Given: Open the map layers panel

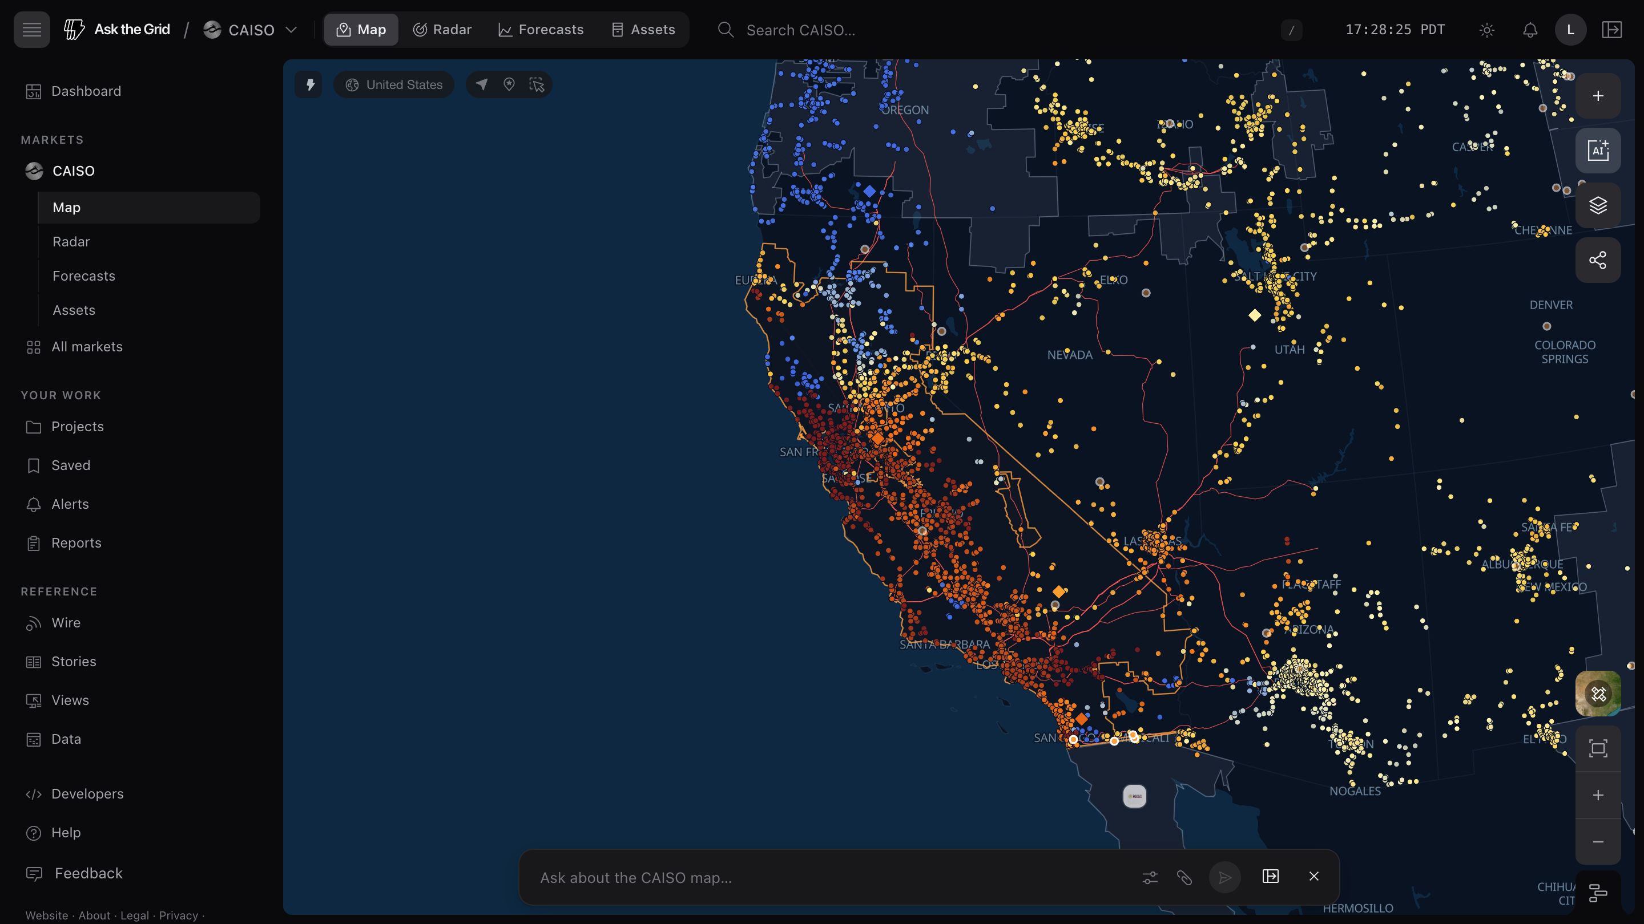Looking at the screenshot, I should pos(1598,205).
